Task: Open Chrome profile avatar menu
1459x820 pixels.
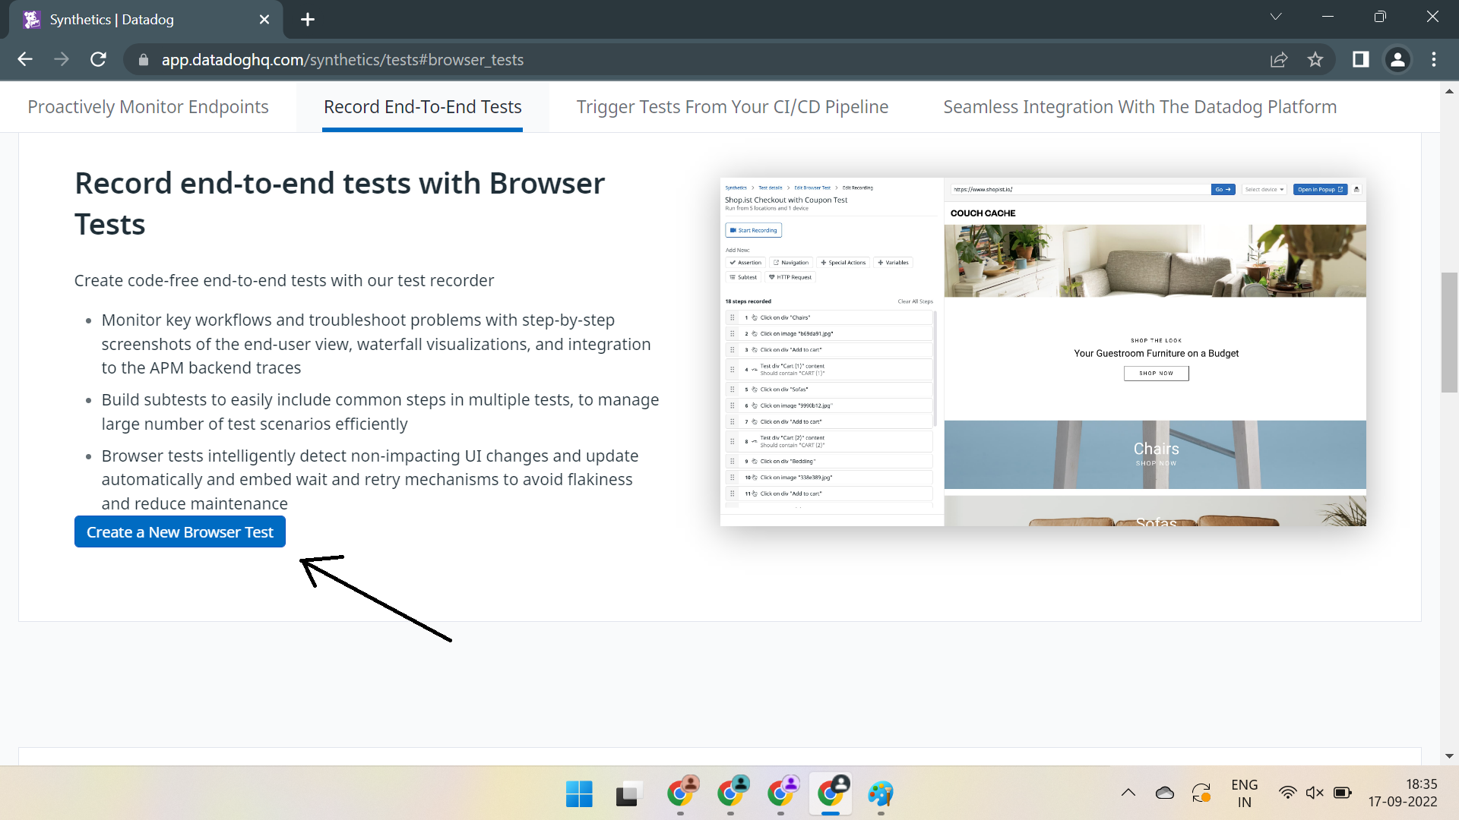Action: coord(1397,59)
